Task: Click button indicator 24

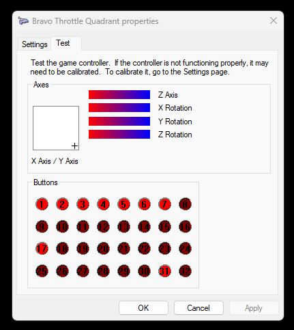Action: pos(185,249)
